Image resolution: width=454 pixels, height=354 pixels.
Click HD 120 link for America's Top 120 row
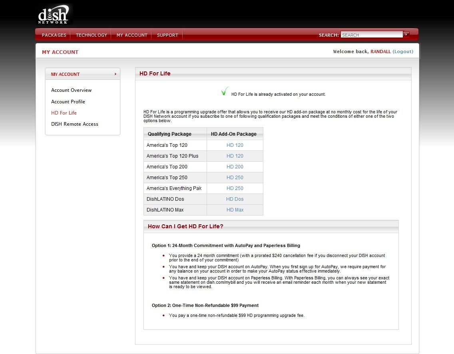[235, 145]
